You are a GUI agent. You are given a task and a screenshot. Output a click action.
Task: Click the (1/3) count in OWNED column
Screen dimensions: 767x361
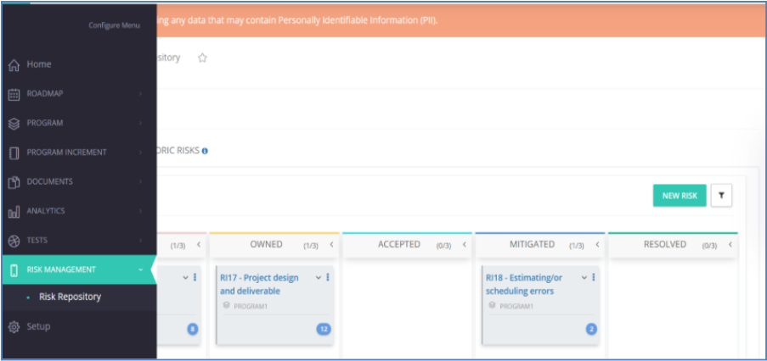click(311, 247)
